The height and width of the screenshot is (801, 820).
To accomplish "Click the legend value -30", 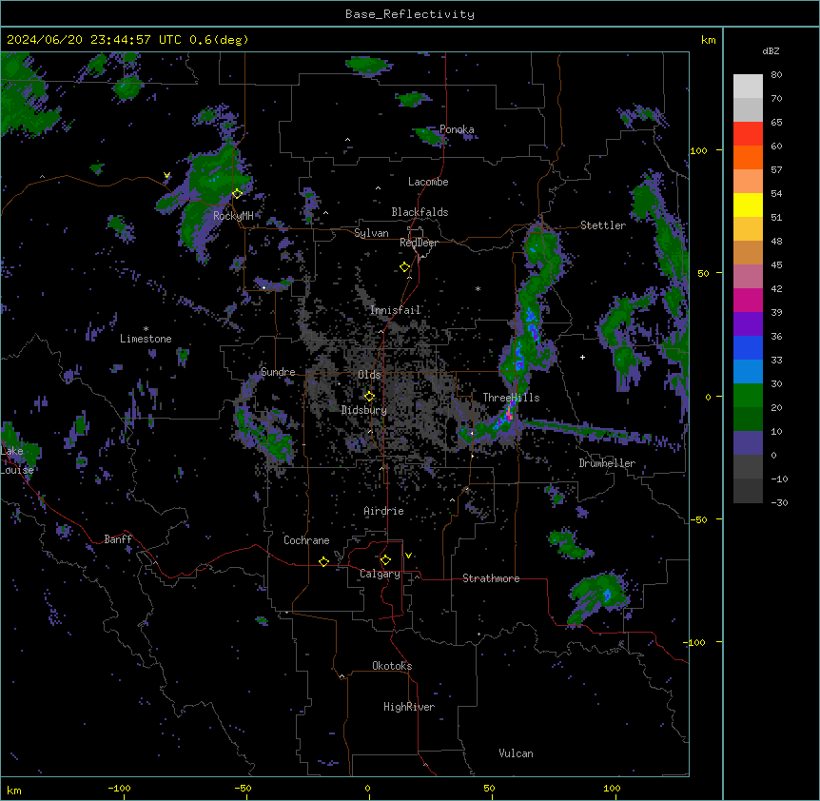I will (779, 502).
